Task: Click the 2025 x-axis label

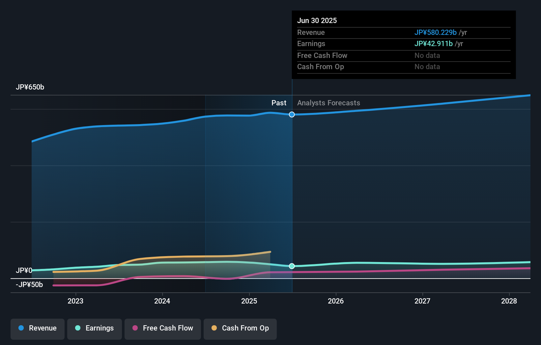Action: click(249, 301)
